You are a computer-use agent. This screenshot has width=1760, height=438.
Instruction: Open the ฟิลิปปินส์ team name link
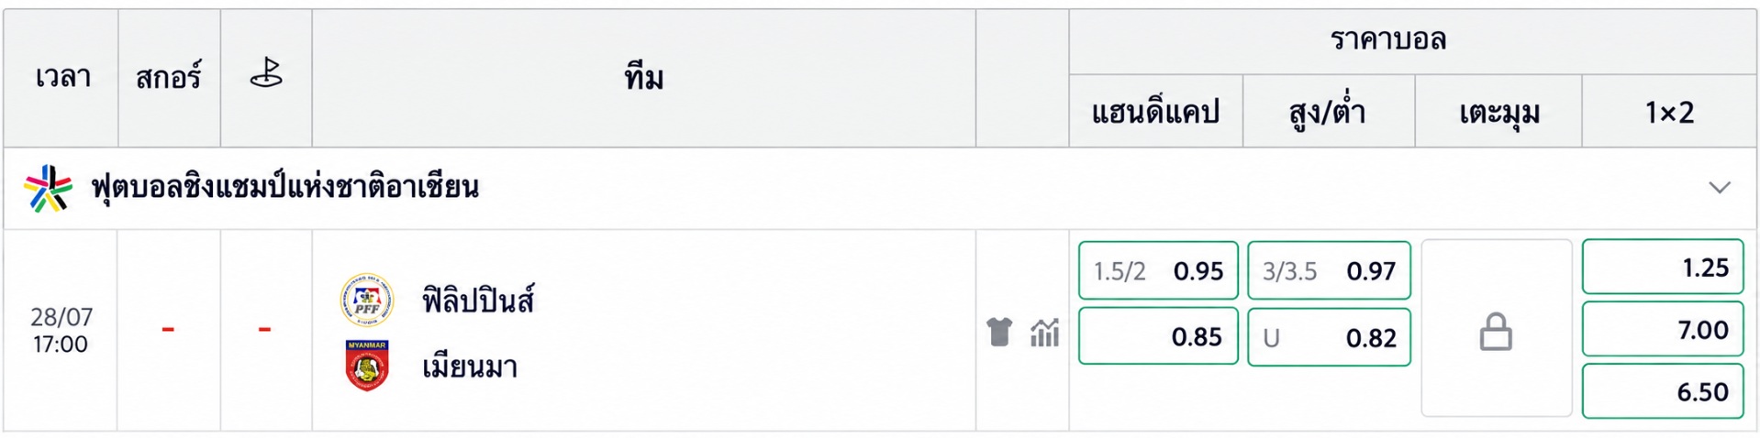478,301
